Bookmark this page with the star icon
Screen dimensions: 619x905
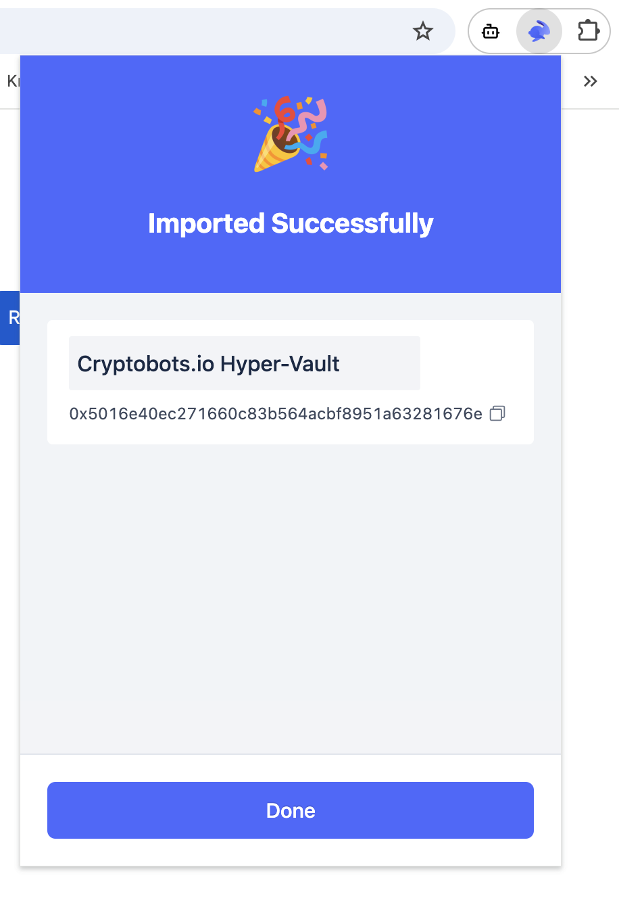(x=423, y=31)
